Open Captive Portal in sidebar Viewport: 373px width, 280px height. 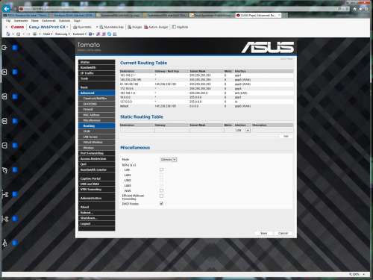97,178
